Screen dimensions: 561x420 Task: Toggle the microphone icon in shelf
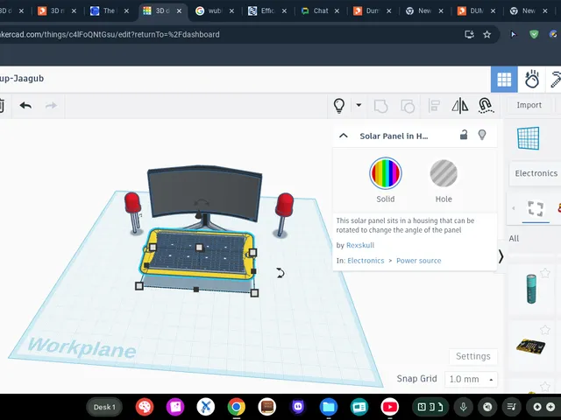(x=463, y=407)
